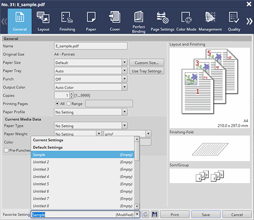Expand the Output Color dropdown
Image resolution: width=254 pixels, height=220 pixels.
click(124, 87)
